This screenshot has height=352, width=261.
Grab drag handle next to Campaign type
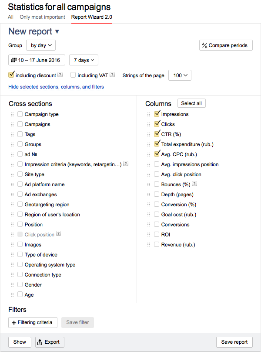tap(12, 114)
